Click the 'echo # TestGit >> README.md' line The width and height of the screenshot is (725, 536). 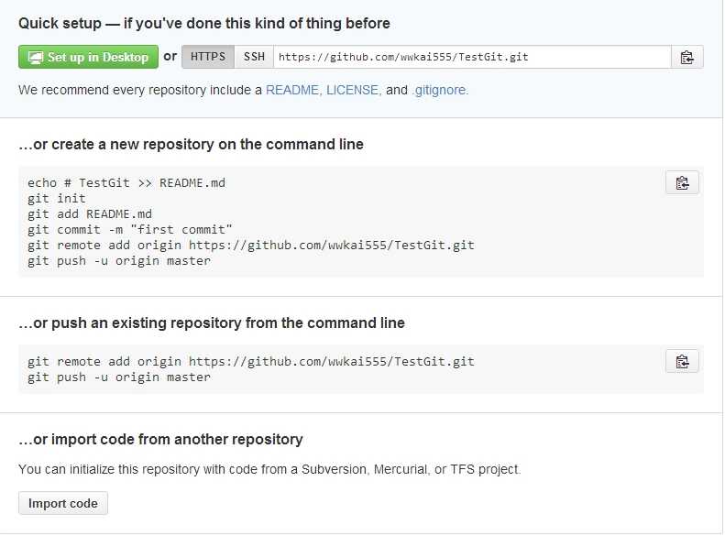click(x=126, y=182)
